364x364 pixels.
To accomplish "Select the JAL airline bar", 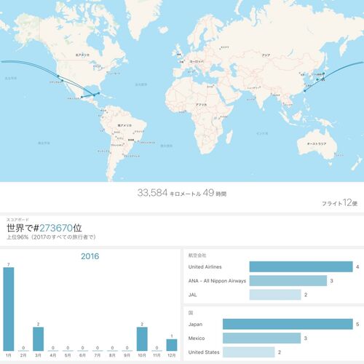I will [x=275, y=295].
